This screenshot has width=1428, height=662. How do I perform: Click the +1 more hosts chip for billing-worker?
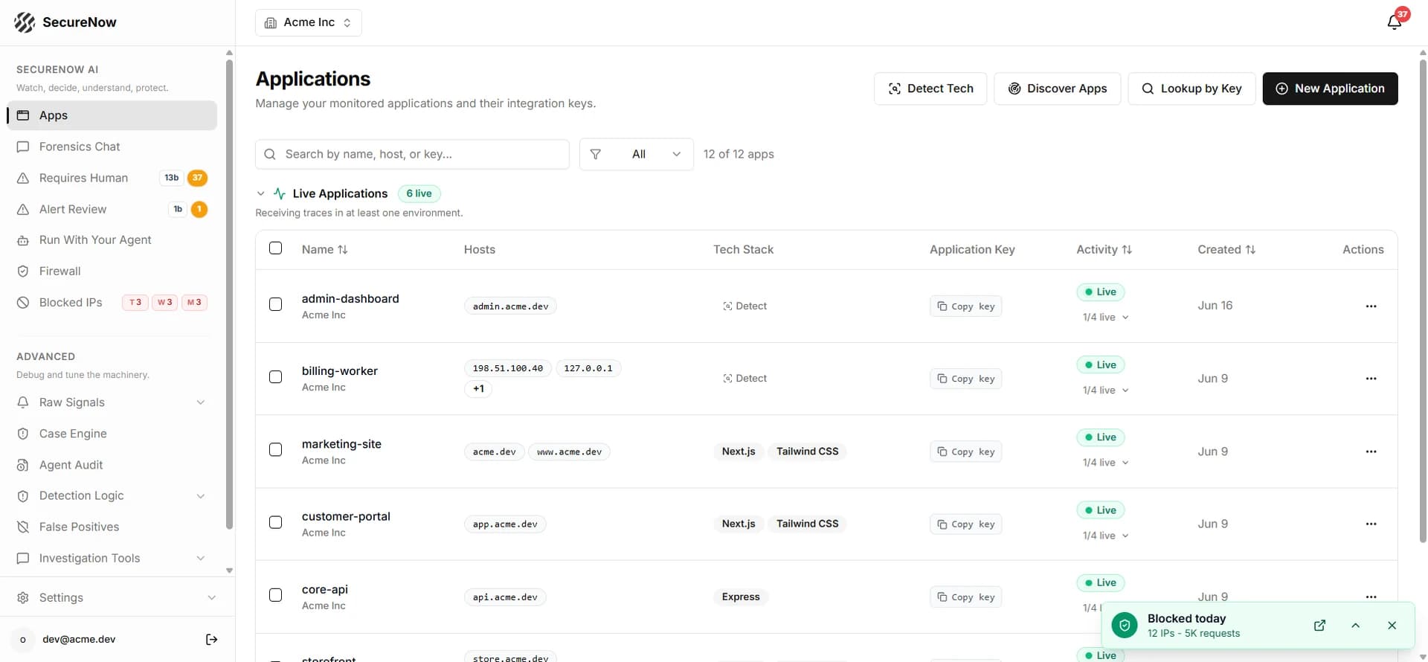point(478,389)
